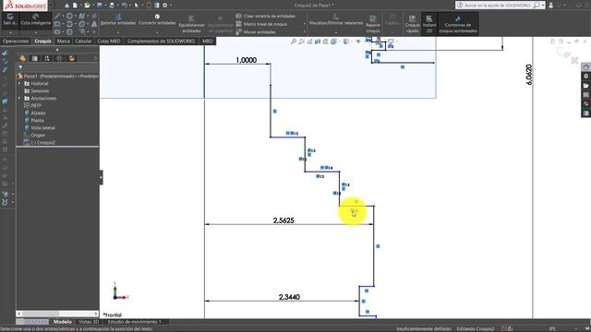This screenshot has width=591, height=332.
Task: Click the 2,5625 dimension value
Action: click(283, 220)
